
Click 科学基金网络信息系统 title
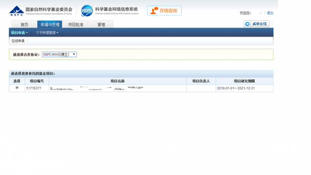coord(116,9)
